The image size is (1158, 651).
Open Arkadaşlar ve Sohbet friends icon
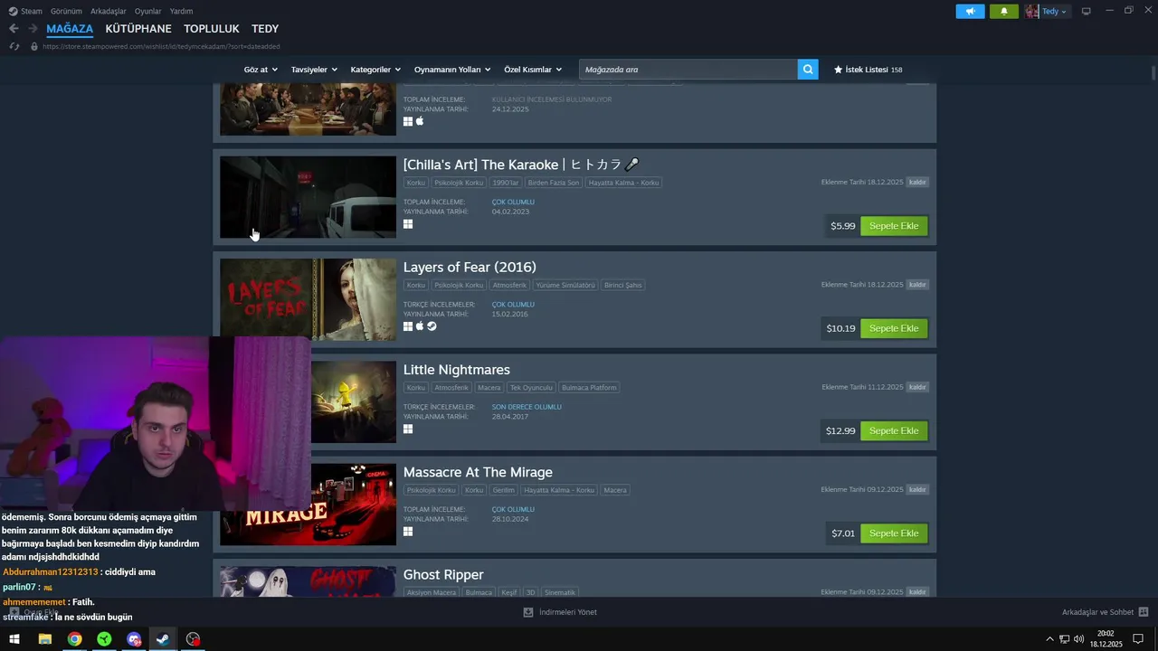point(1144,612)
